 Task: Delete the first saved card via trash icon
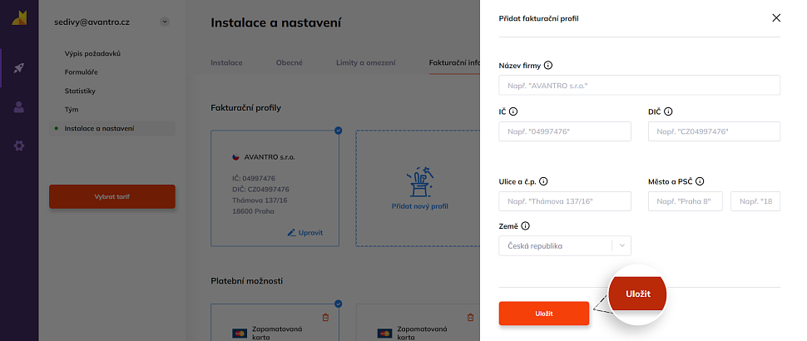click(325, 317)
